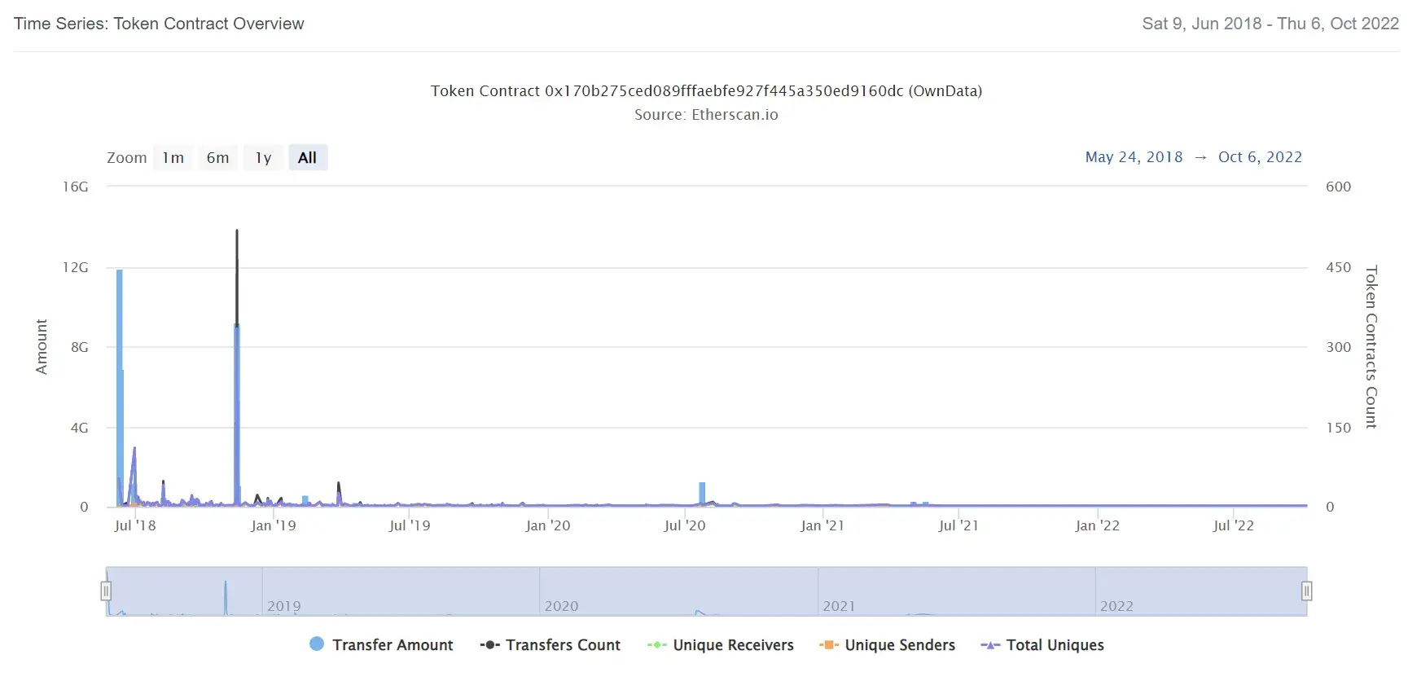Click the green Unique Receivers legend diamond
The image size is (1408, 690).
coord(656,644)
